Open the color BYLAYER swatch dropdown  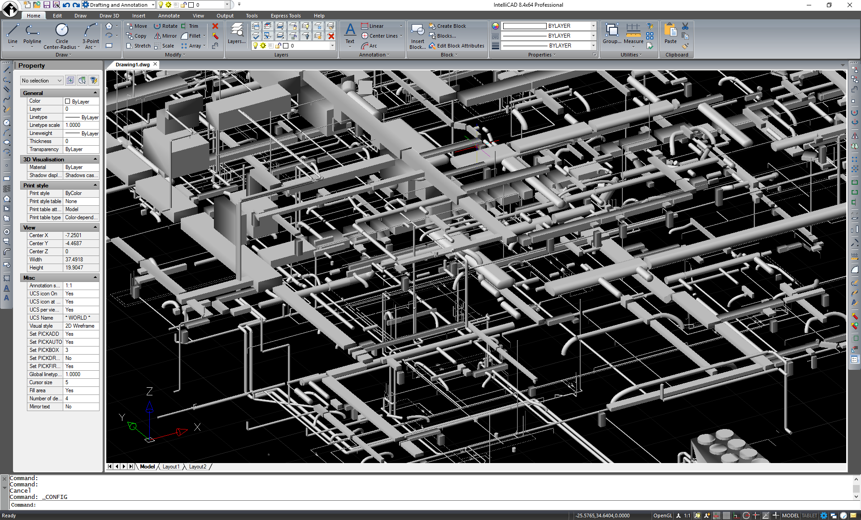point(593,26)
